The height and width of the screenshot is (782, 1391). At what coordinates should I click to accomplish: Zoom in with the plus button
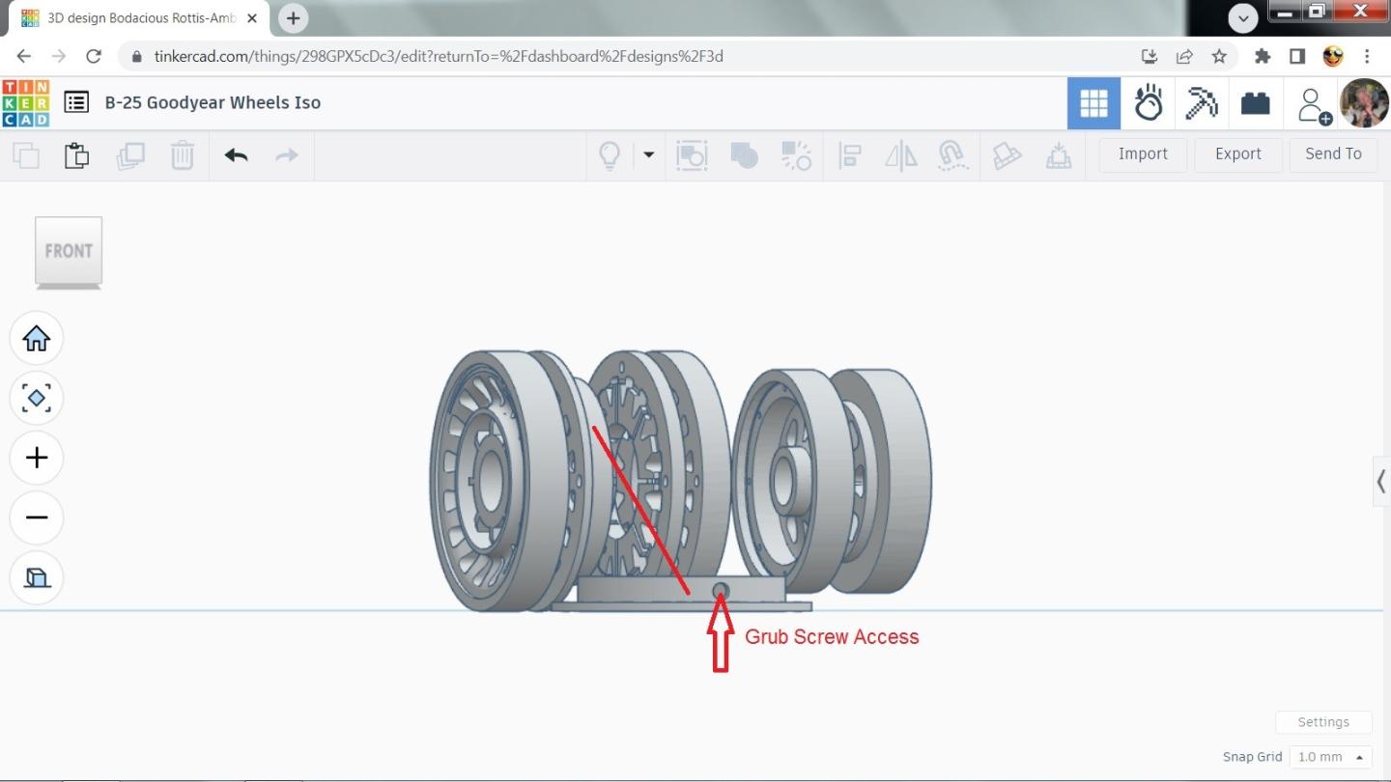37,458
